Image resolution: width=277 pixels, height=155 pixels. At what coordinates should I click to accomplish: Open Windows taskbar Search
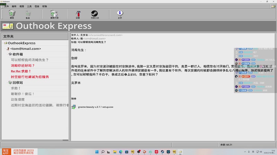click(x=103, y=152)
